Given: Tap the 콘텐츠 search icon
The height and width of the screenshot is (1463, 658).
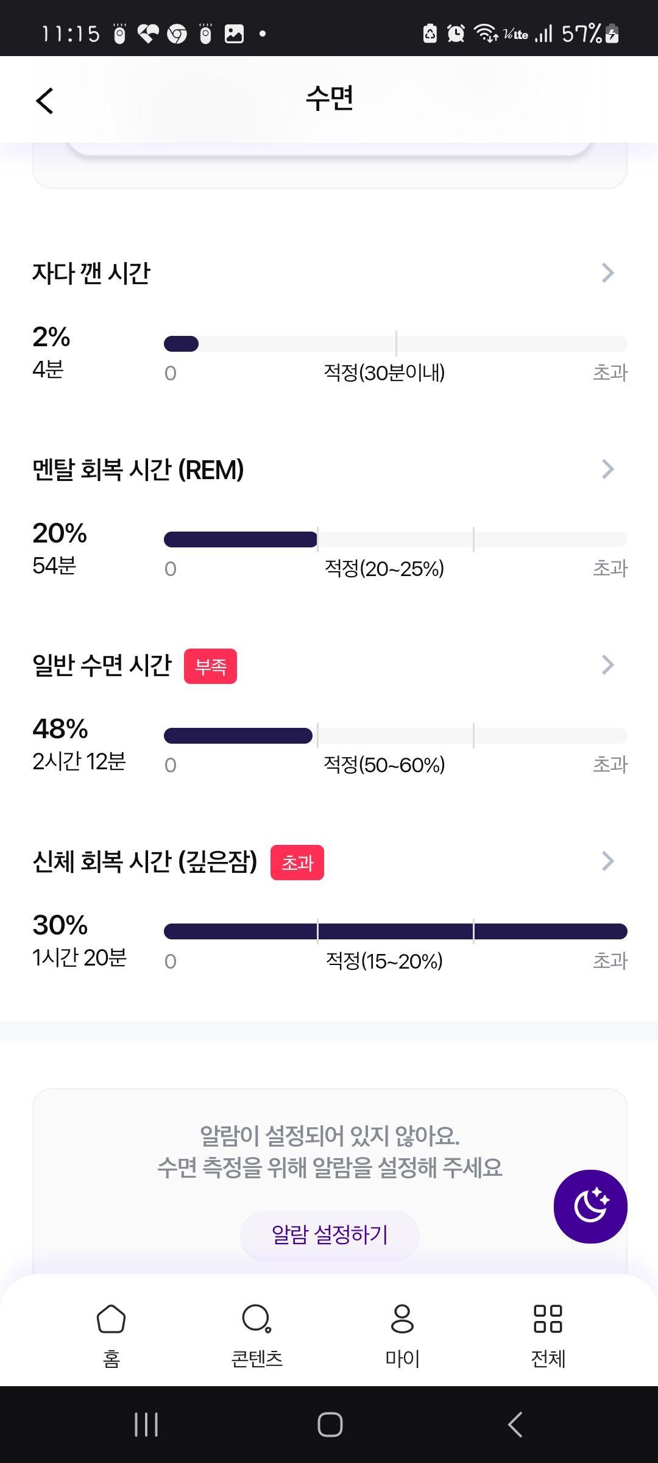Looking at the screenshot, I should coord(256,1319).
